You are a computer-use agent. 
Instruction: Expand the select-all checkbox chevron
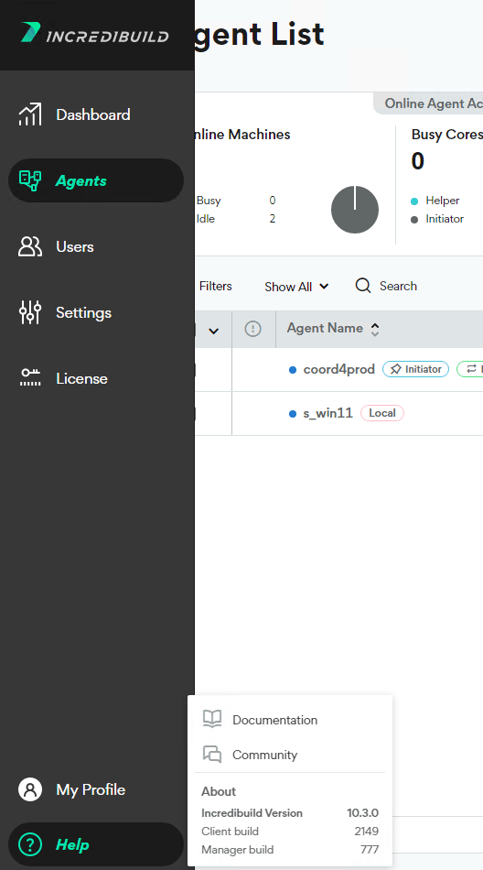point(213,331)
